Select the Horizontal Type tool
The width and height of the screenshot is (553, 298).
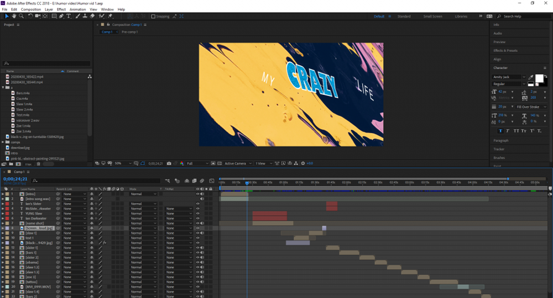point(69,16)
